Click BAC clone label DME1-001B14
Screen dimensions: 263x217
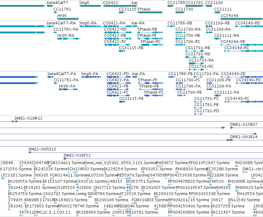pos(244,137)
